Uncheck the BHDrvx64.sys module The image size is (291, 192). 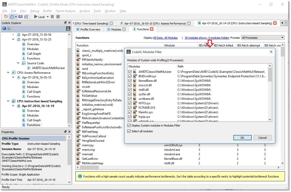(130, 76)
